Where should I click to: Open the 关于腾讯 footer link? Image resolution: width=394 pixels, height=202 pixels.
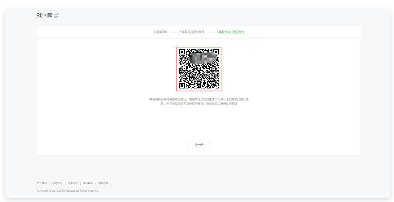(42, 183)
